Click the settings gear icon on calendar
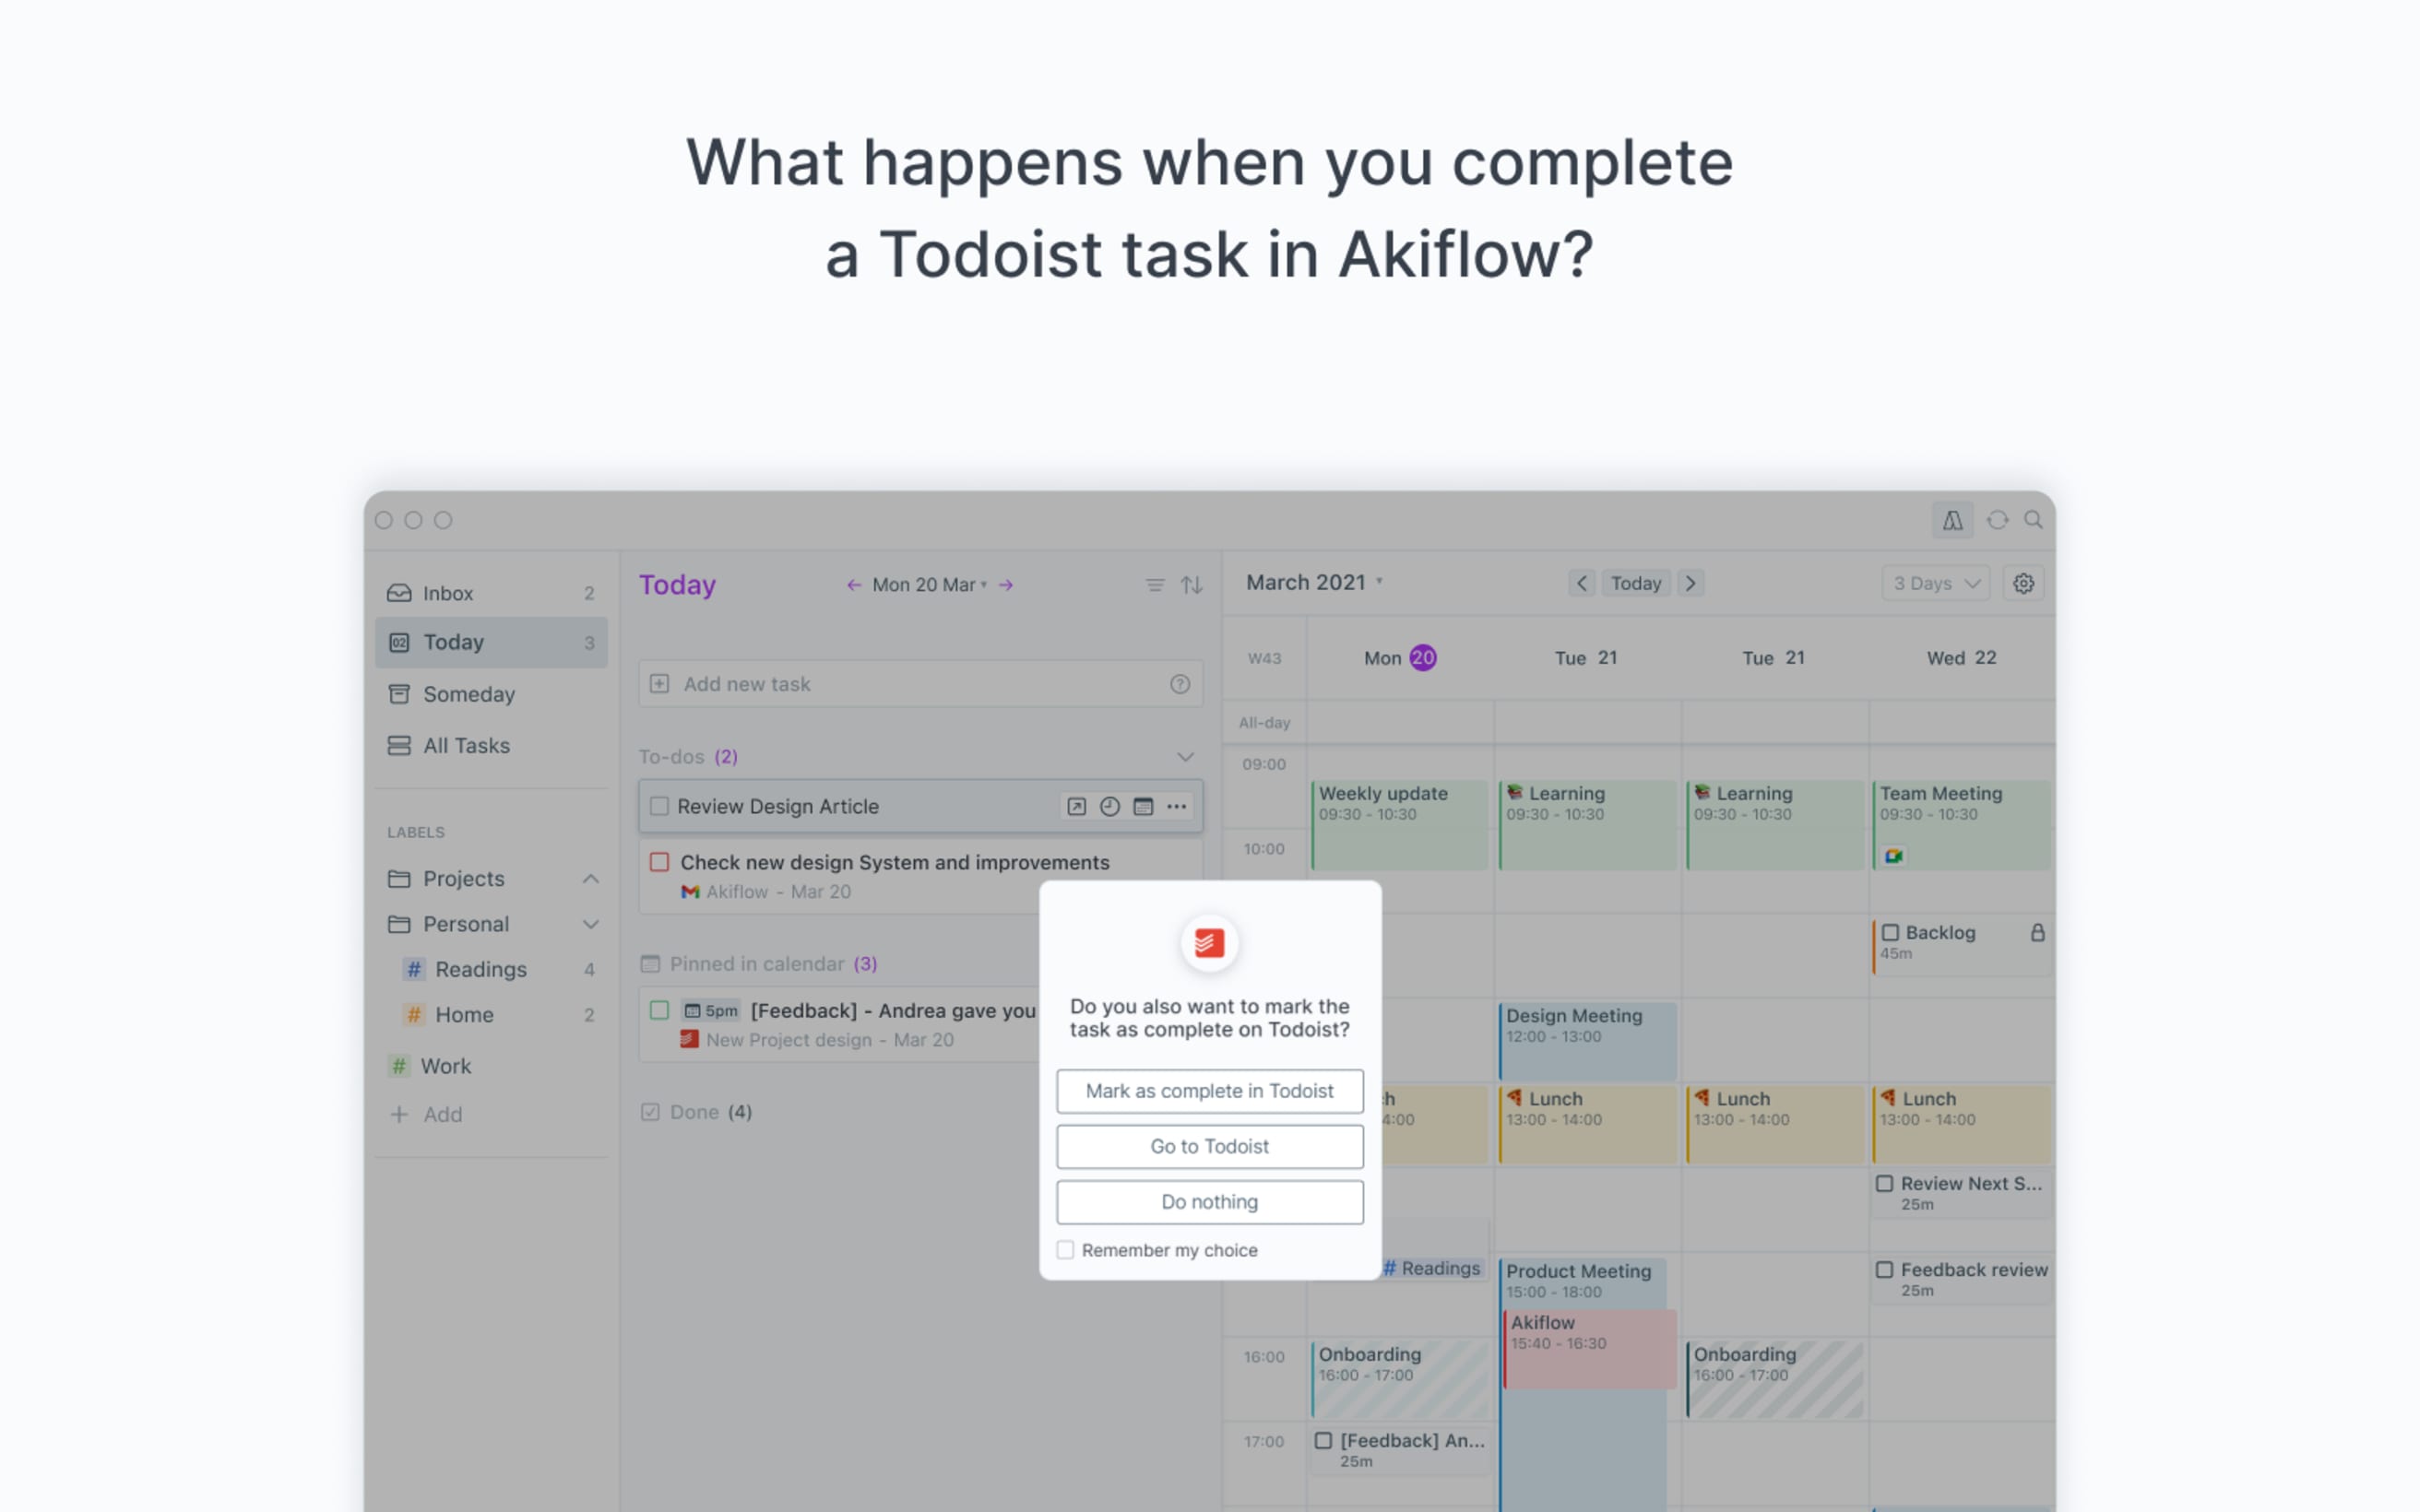The width and height of the screenshot is (2420, 1512). pyautogui.click(x=2024, y=582)
